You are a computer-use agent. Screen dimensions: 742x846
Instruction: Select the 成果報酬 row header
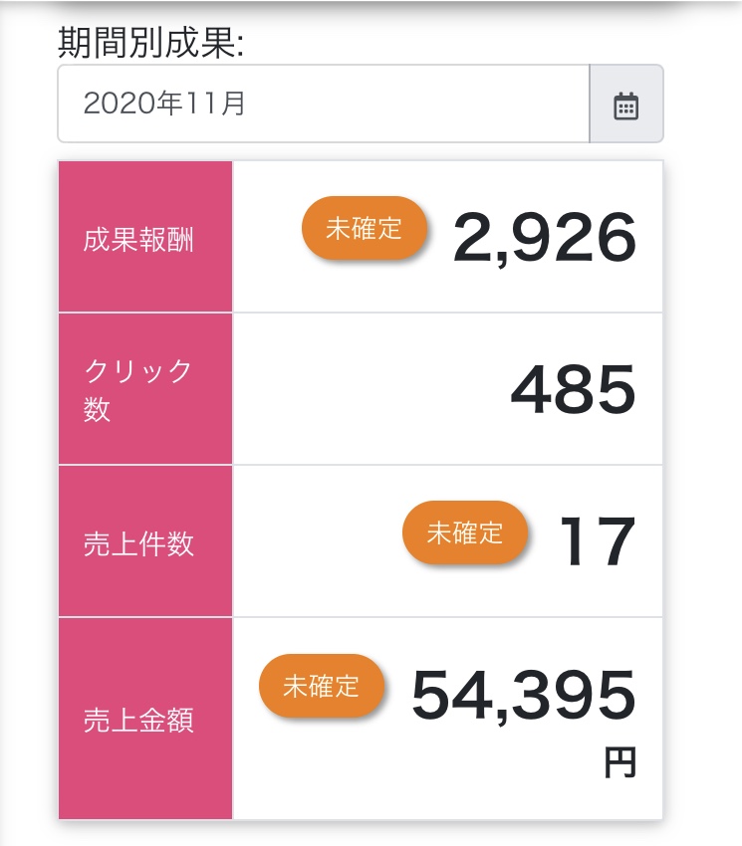click(145, 236)
